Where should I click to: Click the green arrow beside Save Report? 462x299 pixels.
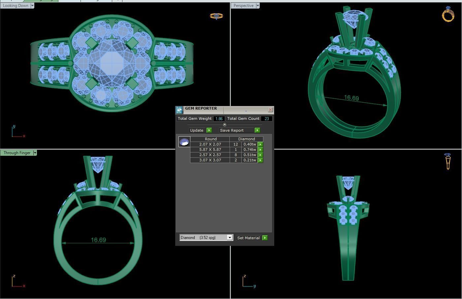coord(257,130)
